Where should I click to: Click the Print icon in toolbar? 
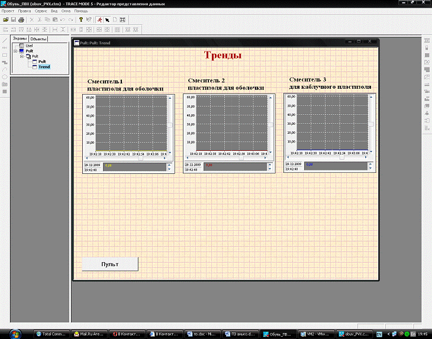21,20
